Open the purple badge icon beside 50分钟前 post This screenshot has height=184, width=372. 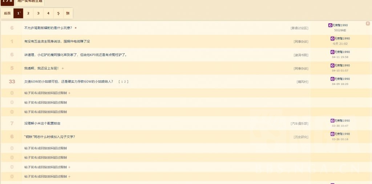(330, 25)
